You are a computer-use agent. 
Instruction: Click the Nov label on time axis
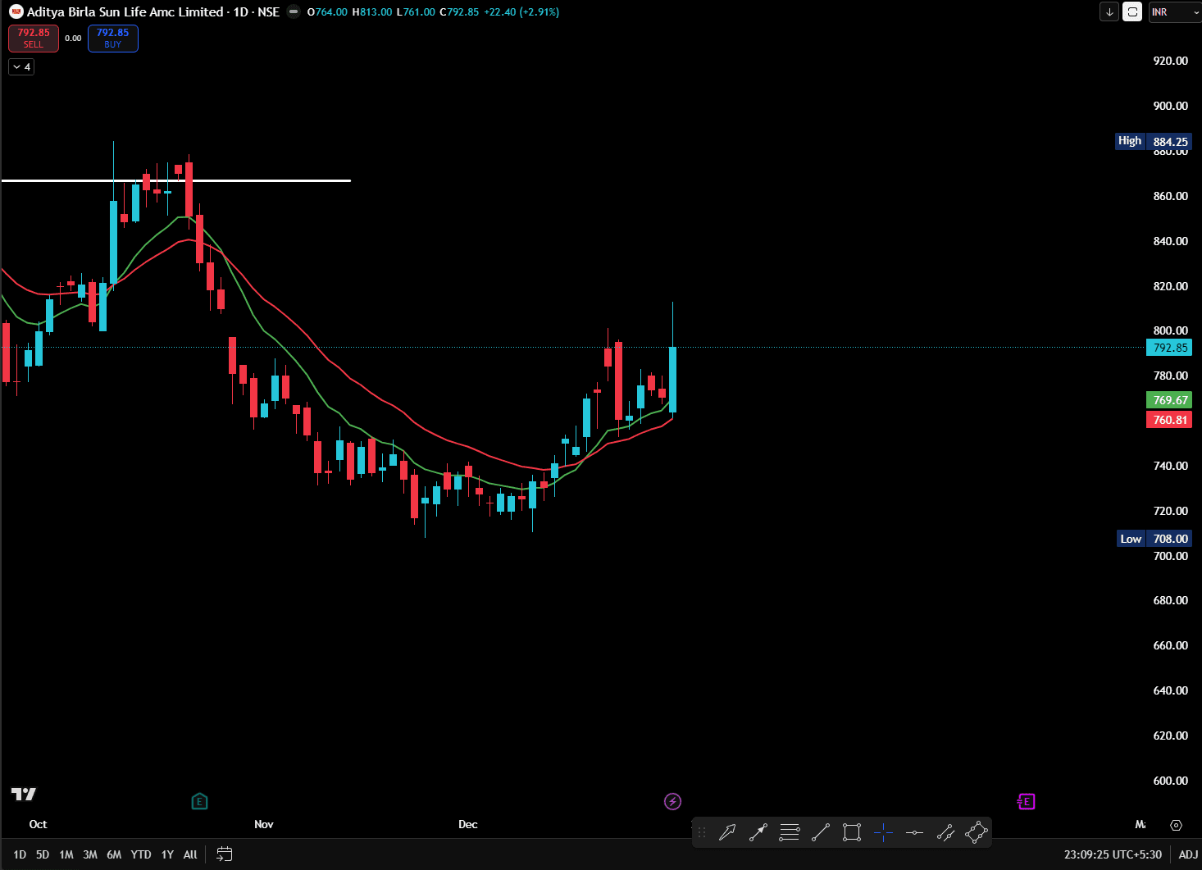[x=264, y=824]
